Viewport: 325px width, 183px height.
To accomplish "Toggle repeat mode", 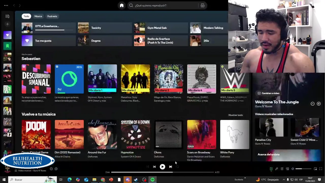I will [x=177, y=167].
